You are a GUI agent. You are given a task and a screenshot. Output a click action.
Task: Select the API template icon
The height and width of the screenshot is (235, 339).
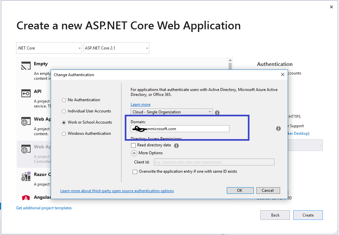(x=26, y=93)
